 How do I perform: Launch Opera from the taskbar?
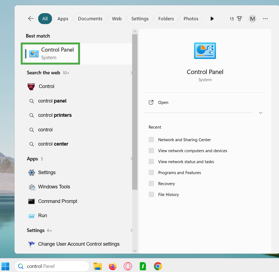click(128, 266)
